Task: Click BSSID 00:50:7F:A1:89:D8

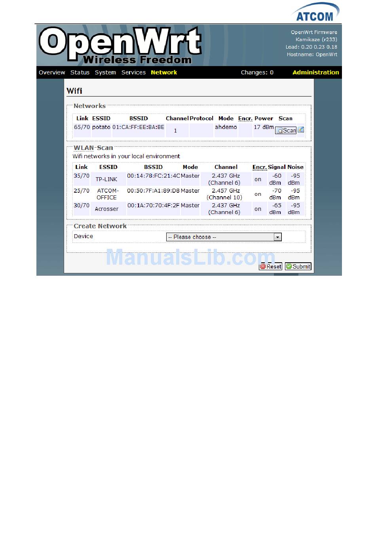Action: [154, 191]
